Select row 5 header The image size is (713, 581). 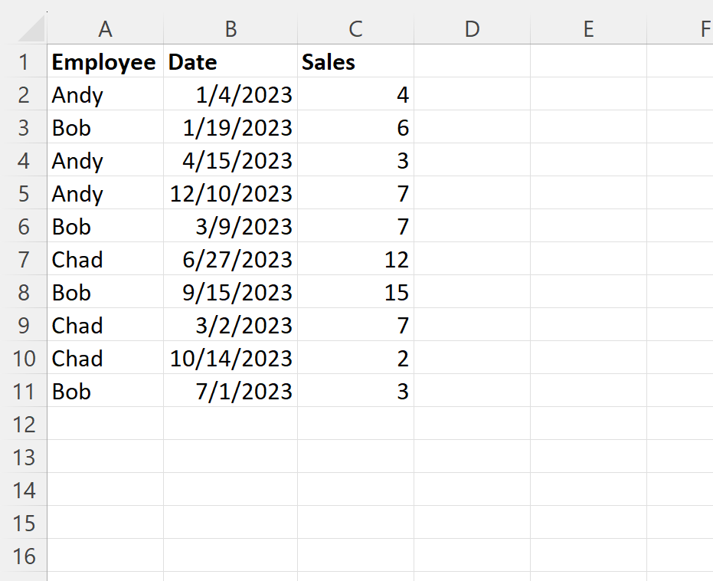[x=25, y=194]
